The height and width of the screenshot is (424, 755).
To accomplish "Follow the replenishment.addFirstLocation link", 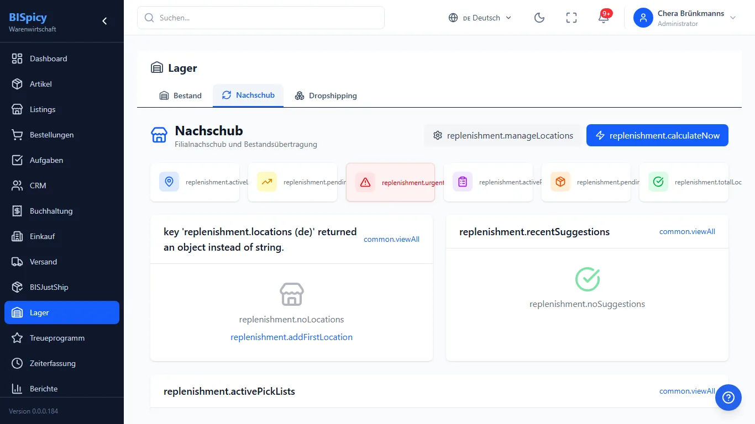I will pos(291,337).
